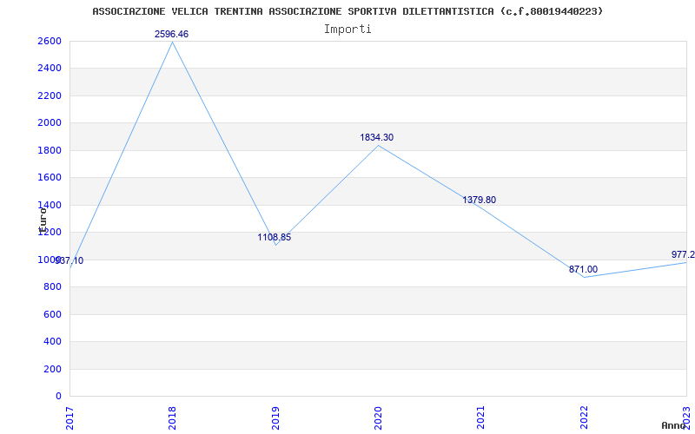Click the Anno axis title
Viewport: 695px width, 434px height.
(674, 425)
